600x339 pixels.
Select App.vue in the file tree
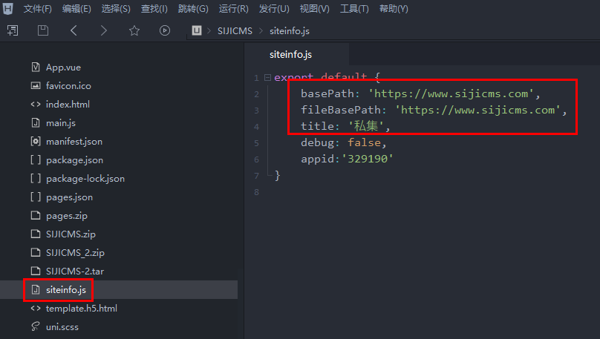click(63, 68)
